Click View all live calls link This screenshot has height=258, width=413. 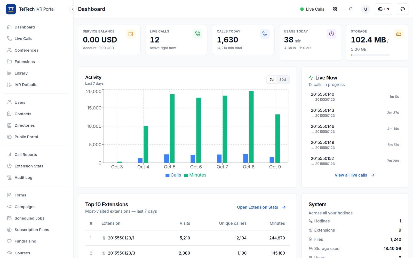(x=355, y=175)
